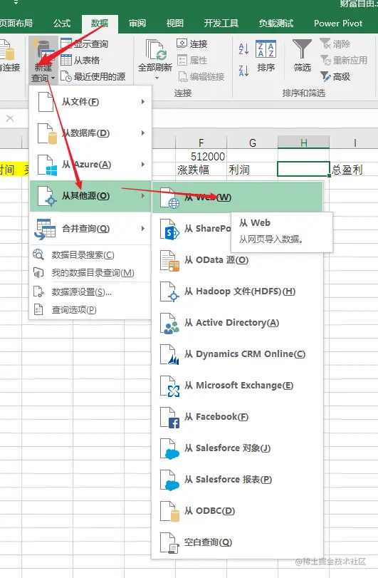The width and height of the screenshot is (378, 578).
Task: Click the 从表格 table icon
Action: (x=66, y=60)
